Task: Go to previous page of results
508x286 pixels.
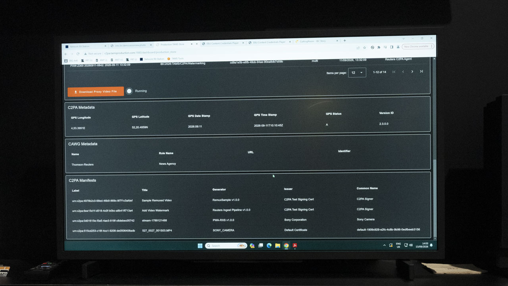Action: pos(403,72)
